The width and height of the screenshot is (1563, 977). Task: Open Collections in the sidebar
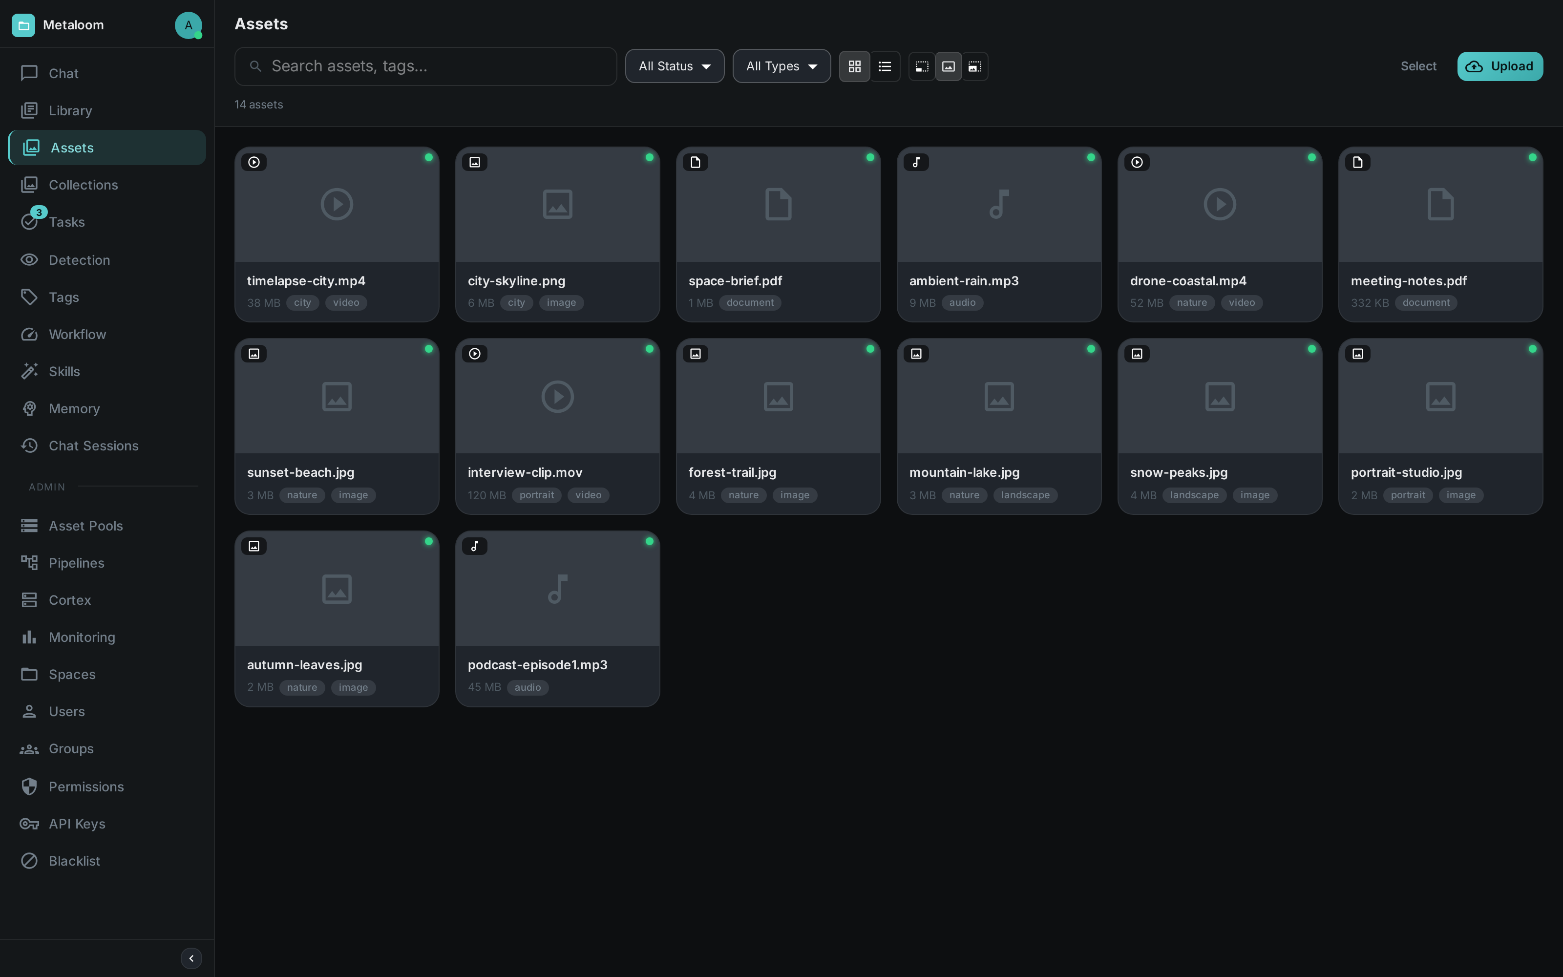(106, 185)
